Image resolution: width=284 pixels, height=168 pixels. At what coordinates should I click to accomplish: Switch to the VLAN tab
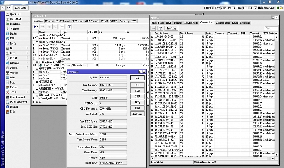click(x=104, y=21)
